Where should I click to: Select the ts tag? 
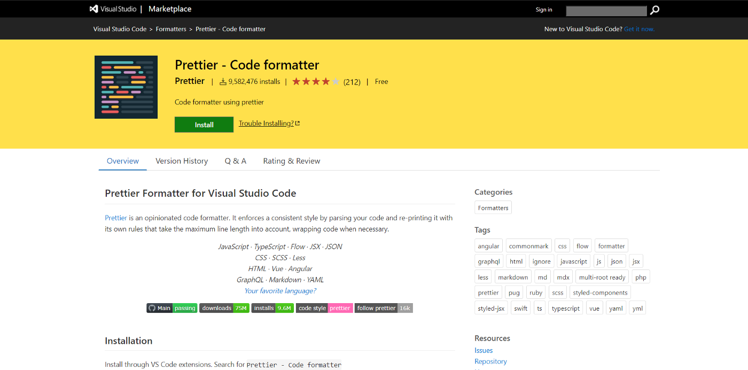[x=540, y=308]
